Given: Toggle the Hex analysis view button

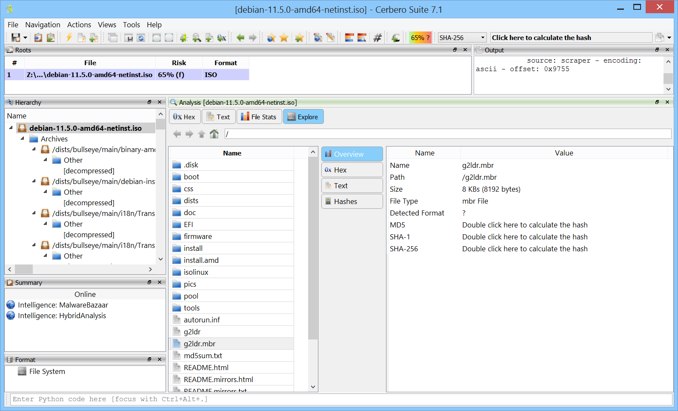Looking at the screenshot, I should tap(184, 117).
